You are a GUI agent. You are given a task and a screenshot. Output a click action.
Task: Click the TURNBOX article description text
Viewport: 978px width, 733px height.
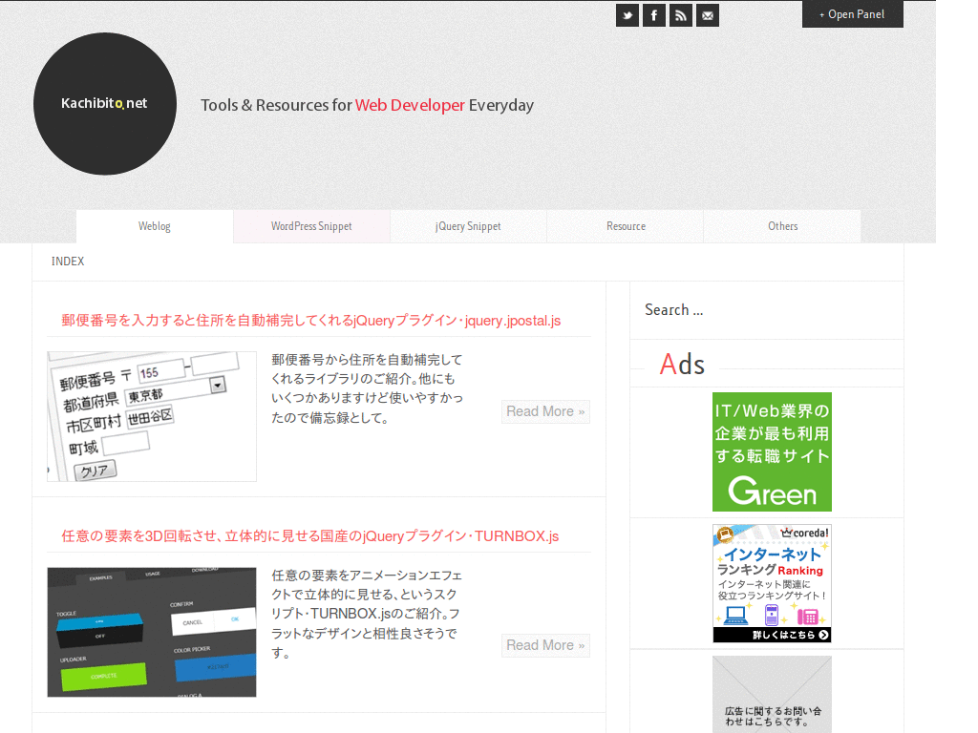pos(368,614)
